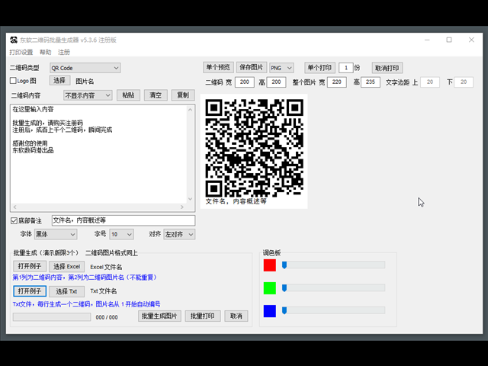Expand the QR Code type dropdown
The height and width of the screenshot is (366, 488).
pos(85,68)
